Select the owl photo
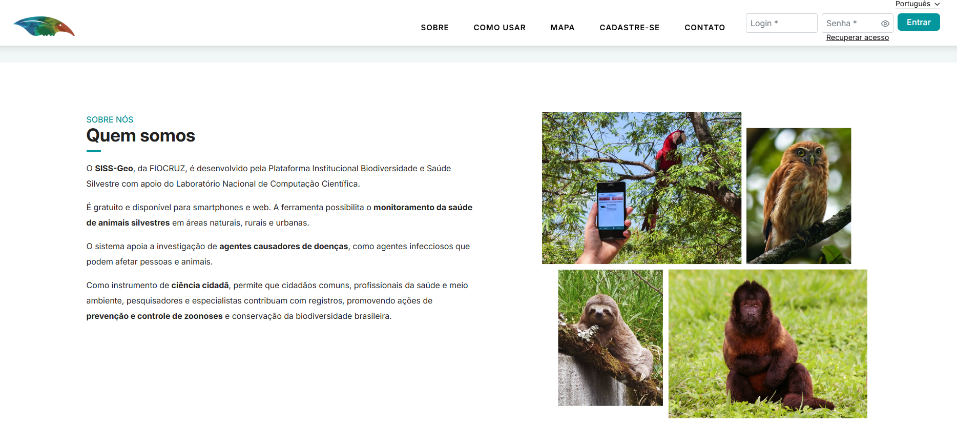This screenshot has width=957, height=446. (798, 196)
